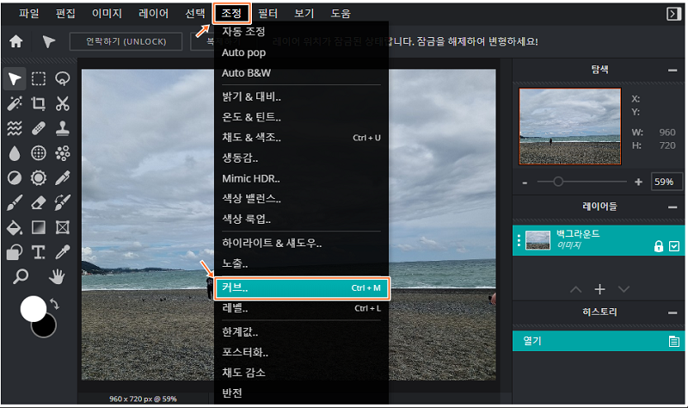Select the Focus/Bokeh sun-shaped tool
The image size is (688, 408).
(39, 178)
